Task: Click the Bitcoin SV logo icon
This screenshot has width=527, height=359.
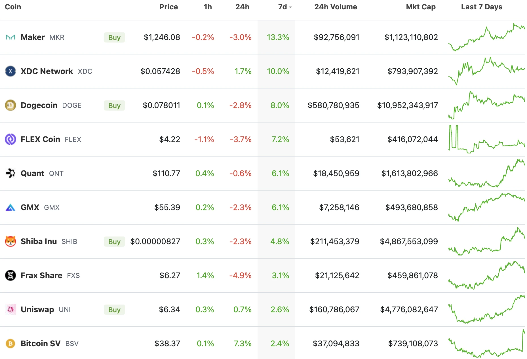Action: pyautogui.click(x=10, y=343)
